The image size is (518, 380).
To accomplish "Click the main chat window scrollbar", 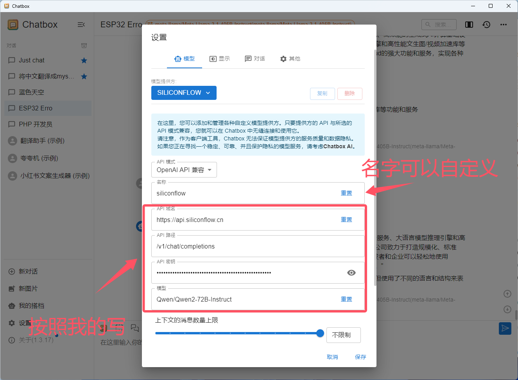I will 516,314.
